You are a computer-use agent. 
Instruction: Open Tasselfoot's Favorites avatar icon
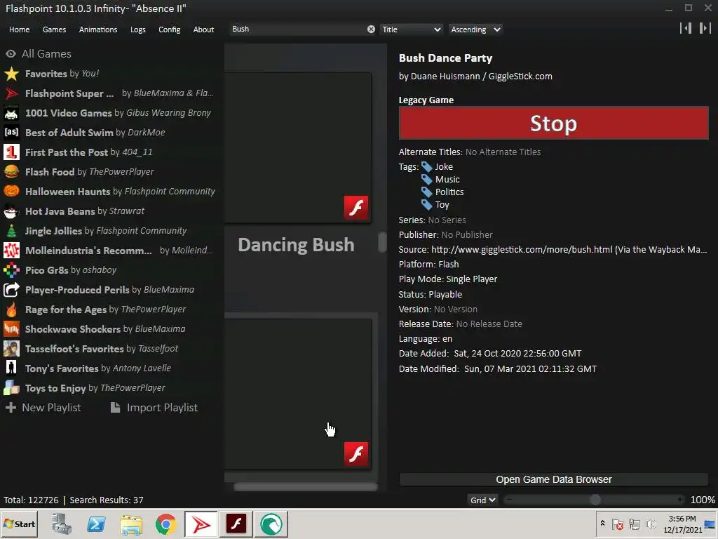click(x=11, y=349)
